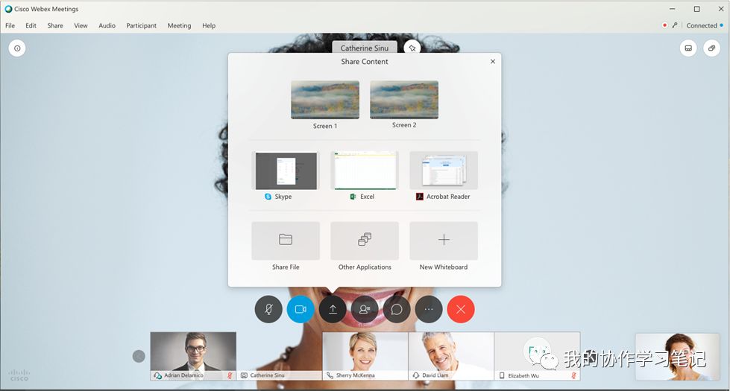
Task: Select Adrian Delamico video thumbnail
Action: [193, 356]
